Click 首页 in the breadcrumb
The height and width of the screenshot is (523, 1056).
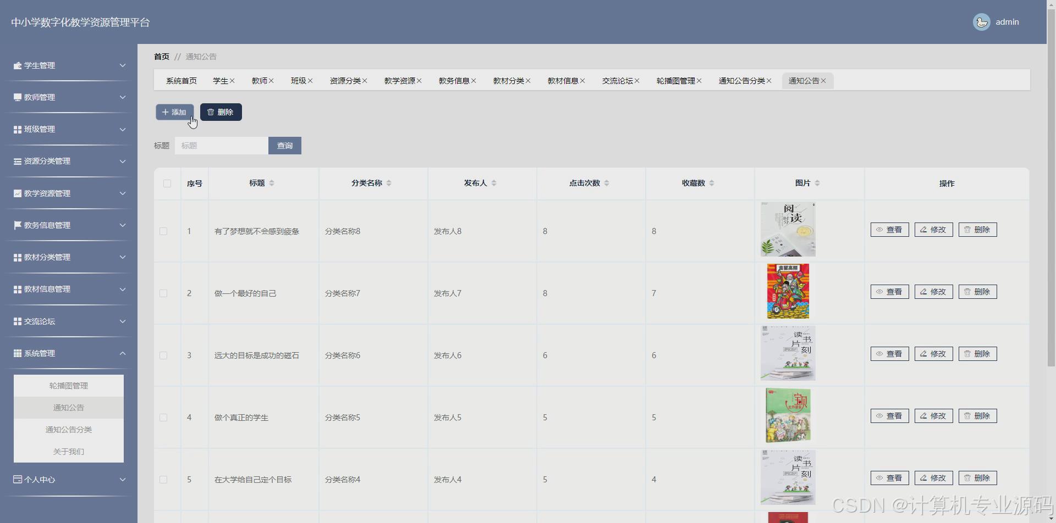(x=162, y=57)
